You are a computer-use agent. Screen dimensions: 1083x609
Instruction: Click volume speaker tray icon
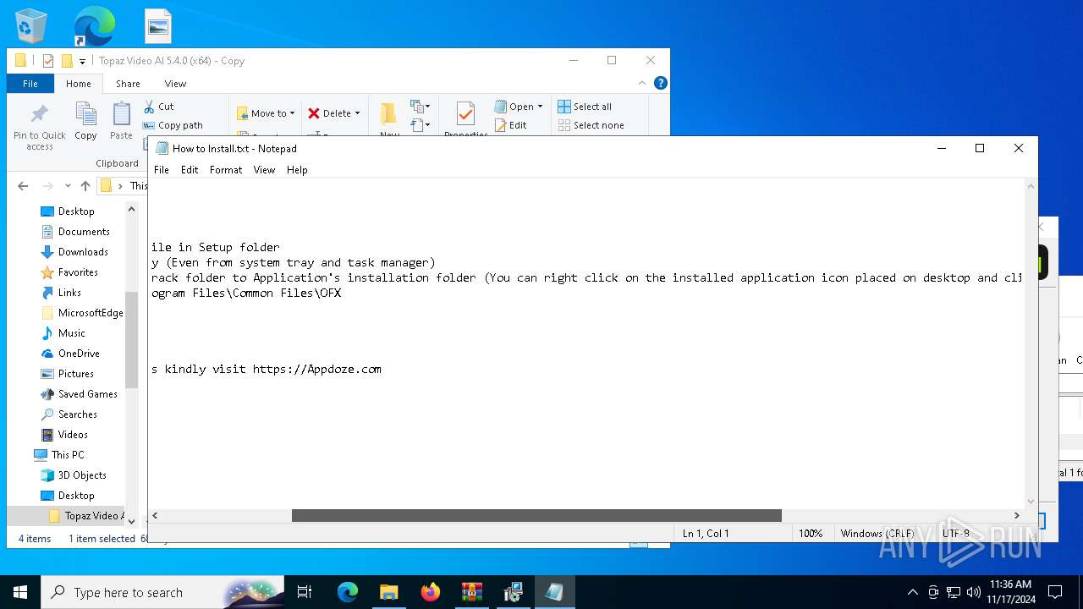(x=973, y=592)
